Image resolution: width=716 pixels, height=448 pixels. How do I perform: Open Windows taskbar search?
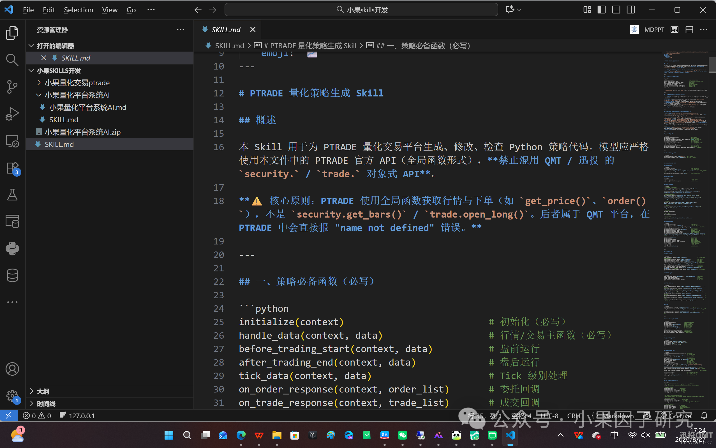pos(187,435)
